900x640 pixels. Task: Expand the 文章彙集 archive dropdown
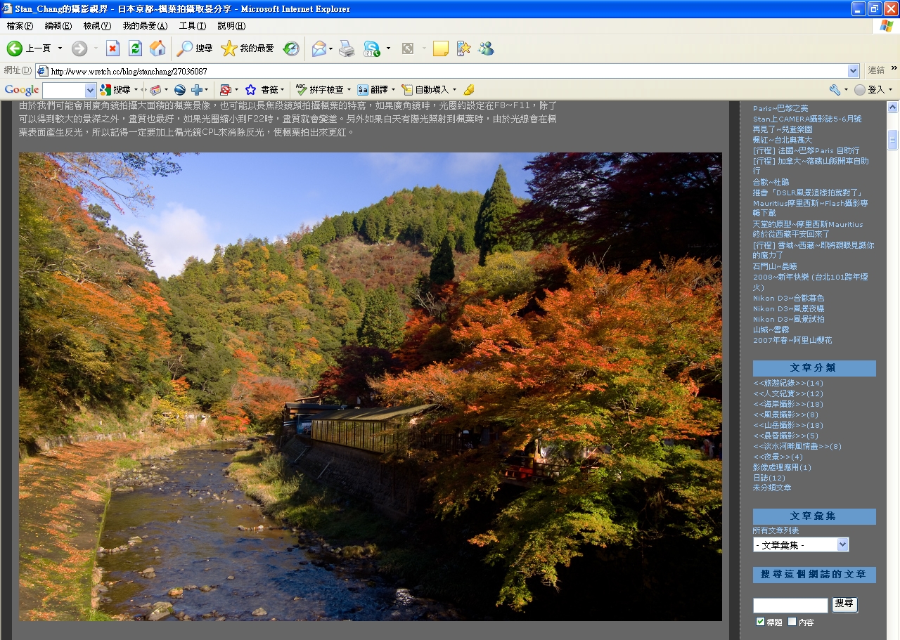(x=842, y=544)
